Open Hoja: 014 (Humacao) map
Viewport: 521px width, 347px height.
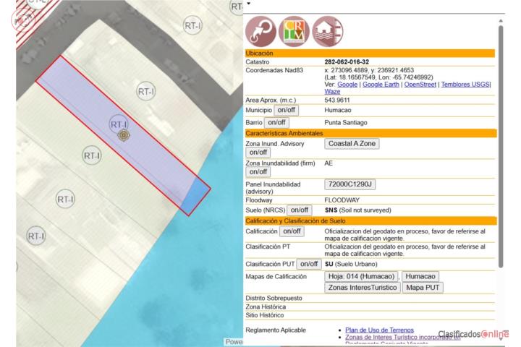(x=361, y=277)
